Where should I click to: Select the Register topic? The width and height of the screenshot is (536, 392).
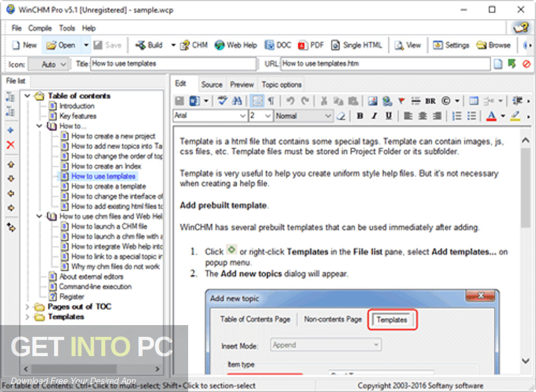point(72,296)
